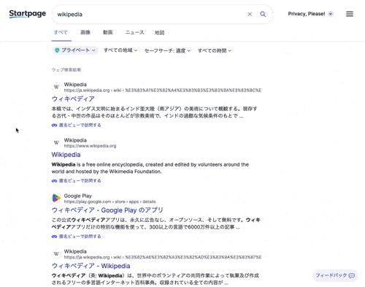Open the セーフサーチ: 適度 filter

167,50
